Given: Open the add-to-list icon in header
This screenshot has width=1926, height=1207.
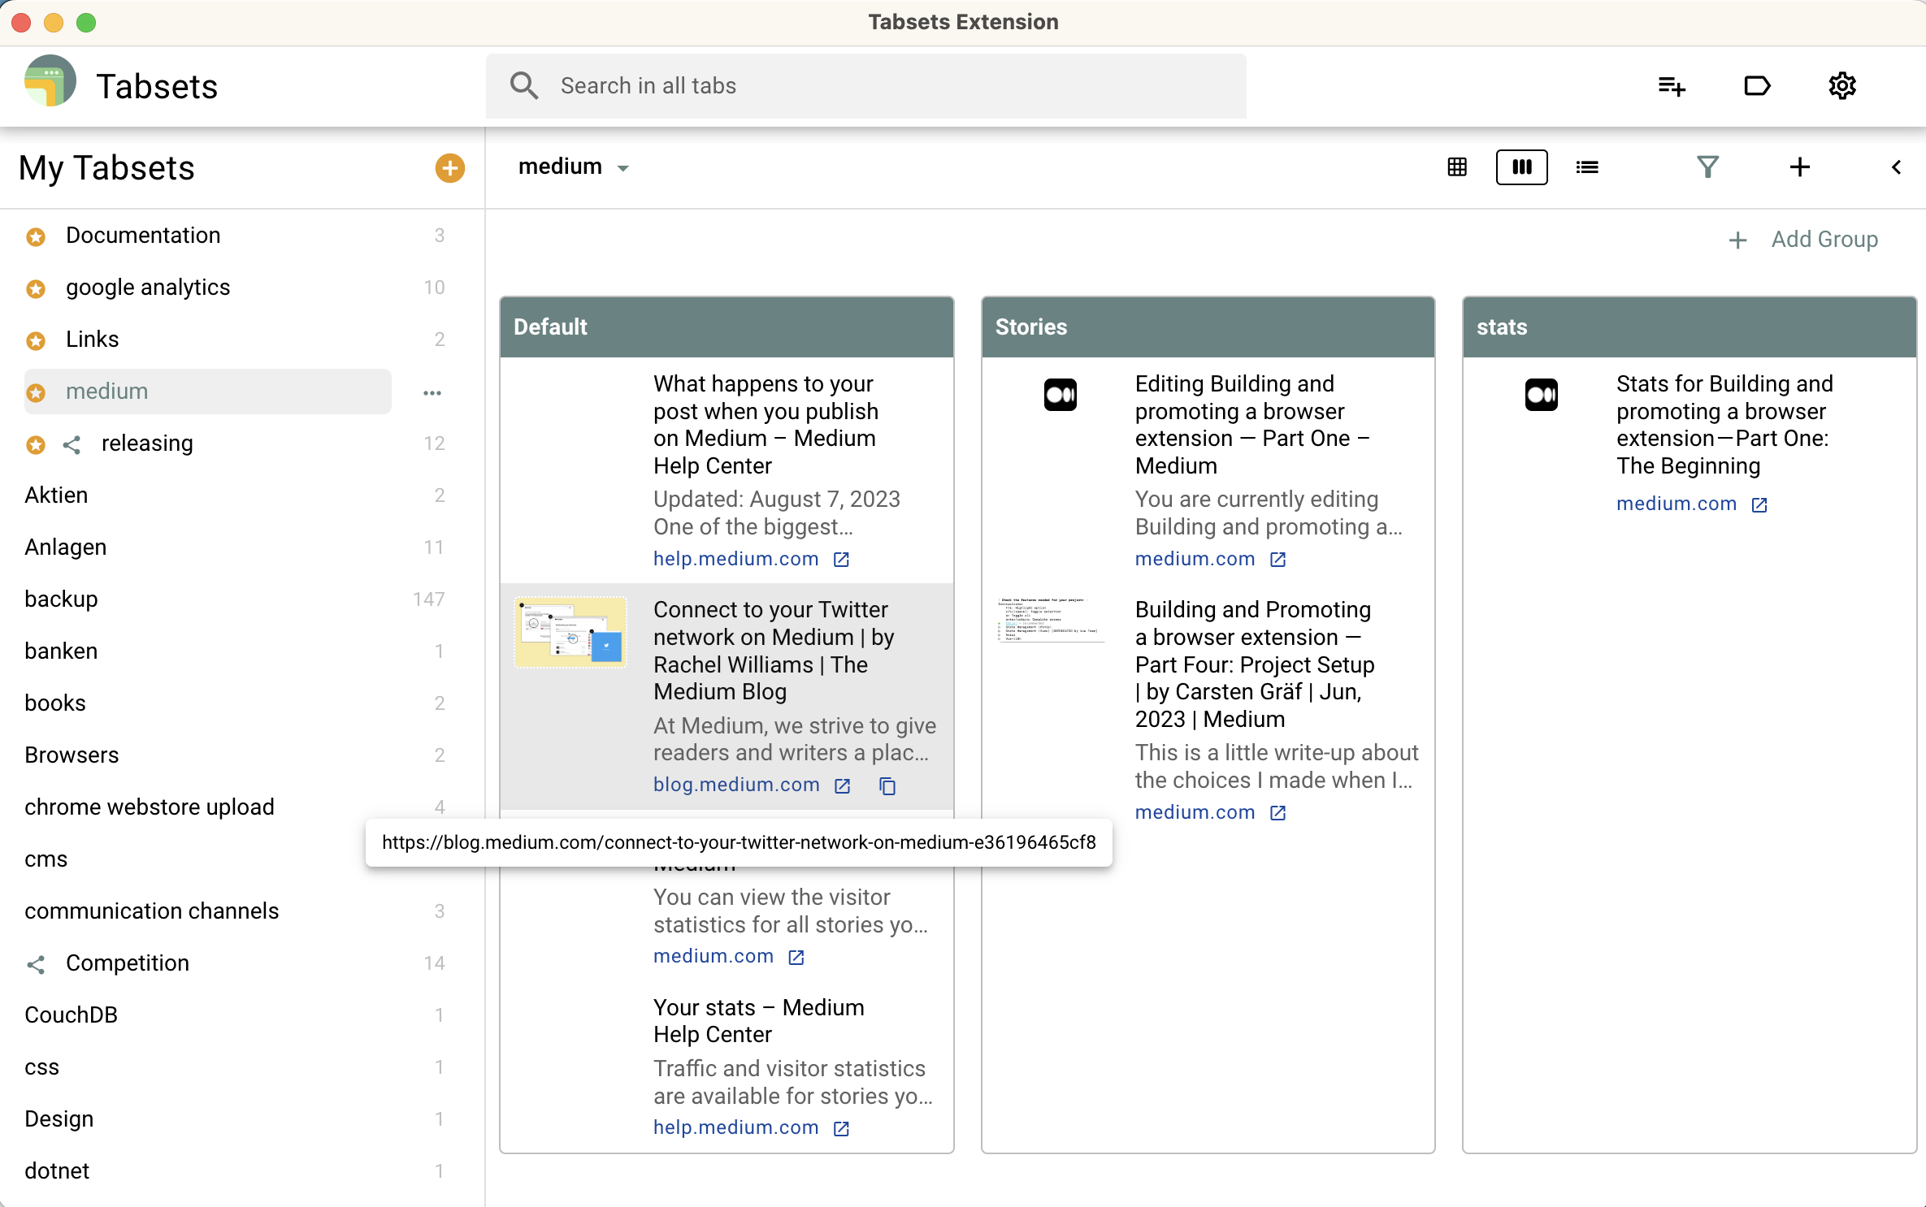Looking at the screenshot, I should pos(1672,85).
